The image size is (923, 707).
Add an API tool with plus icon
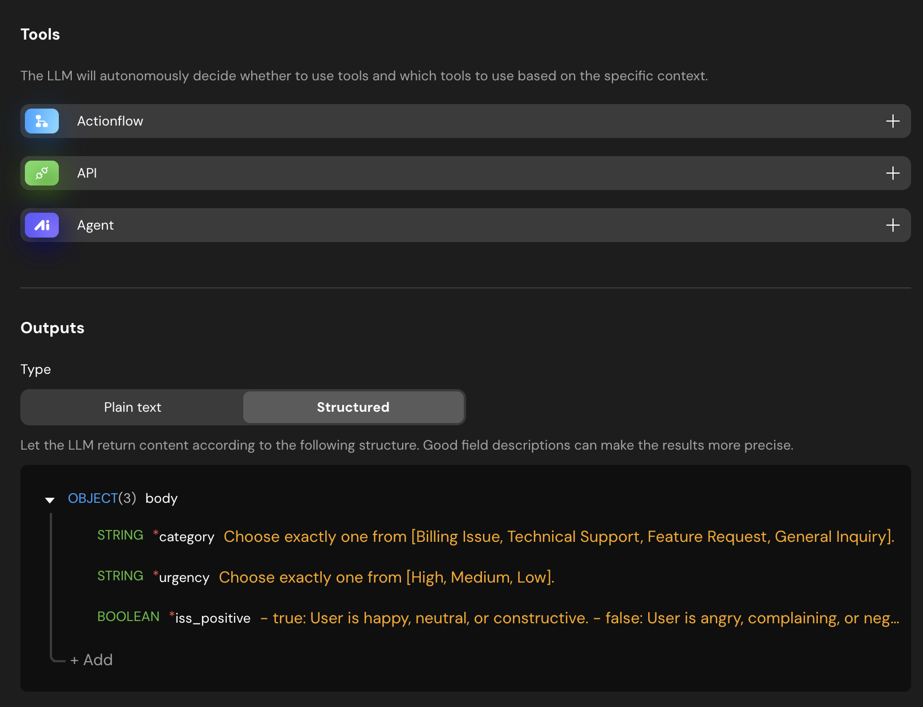click(x=892, y=173)
